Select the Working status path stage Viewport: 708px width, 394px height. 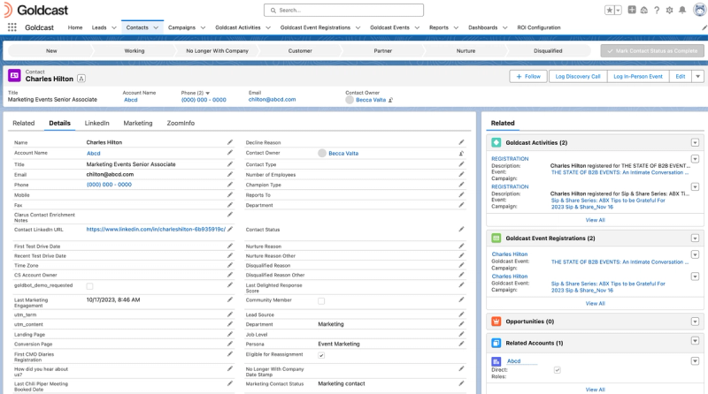pos(135,51)
